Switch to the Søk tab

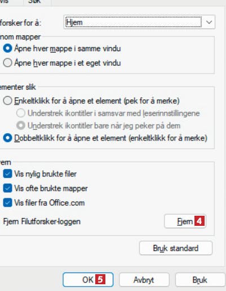(37, 2)
